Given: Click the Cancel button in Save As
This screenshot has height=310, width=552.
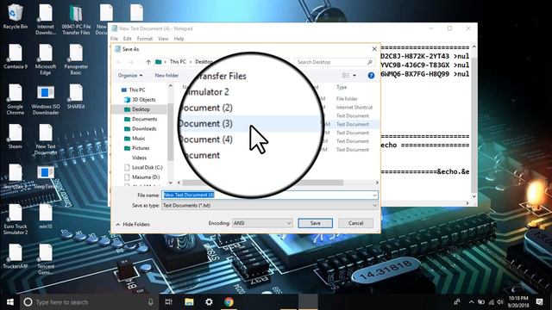Looking at the screenshot, I should (x=355, y=223).
